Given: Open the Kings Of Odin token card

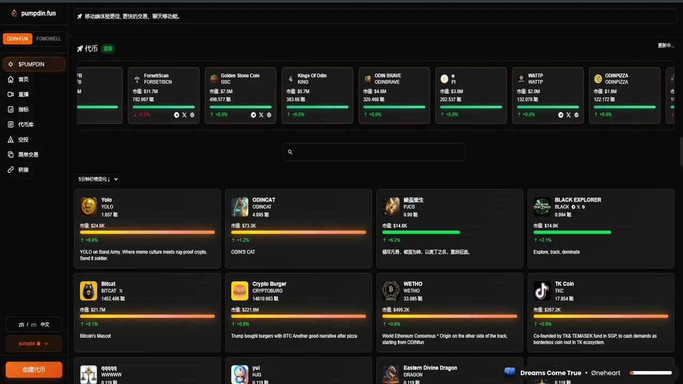Looking at the screenshot, I should 317,95.
